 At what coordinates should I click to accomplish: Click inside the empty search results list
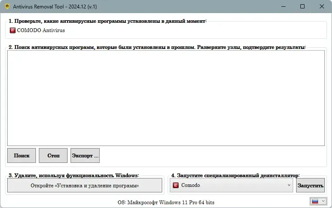(x=166, y=98)
